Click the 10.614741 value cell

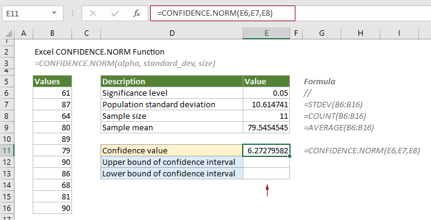(266, 105)
